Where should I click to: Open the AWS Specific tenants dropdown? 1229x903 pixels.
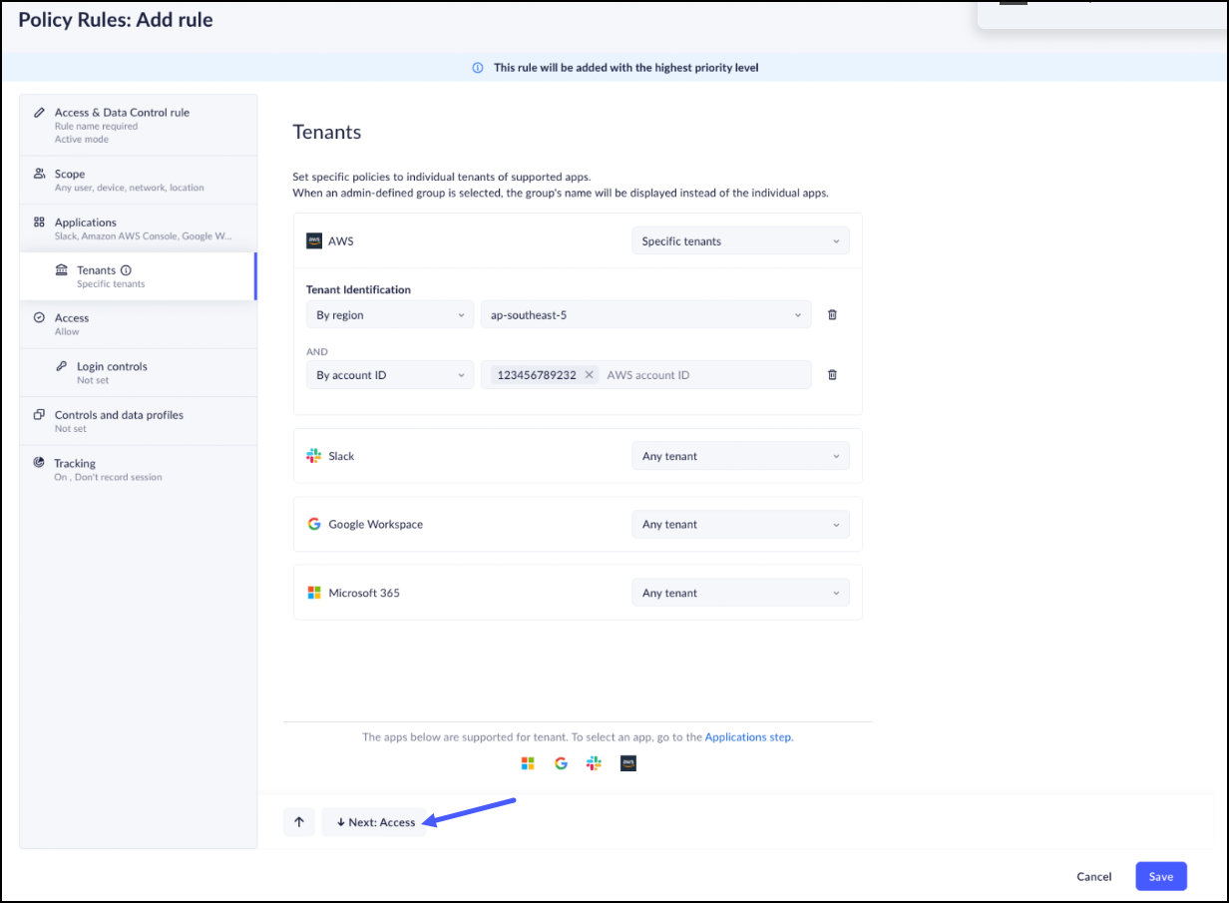pyautogui.click(x=740, y=241)
